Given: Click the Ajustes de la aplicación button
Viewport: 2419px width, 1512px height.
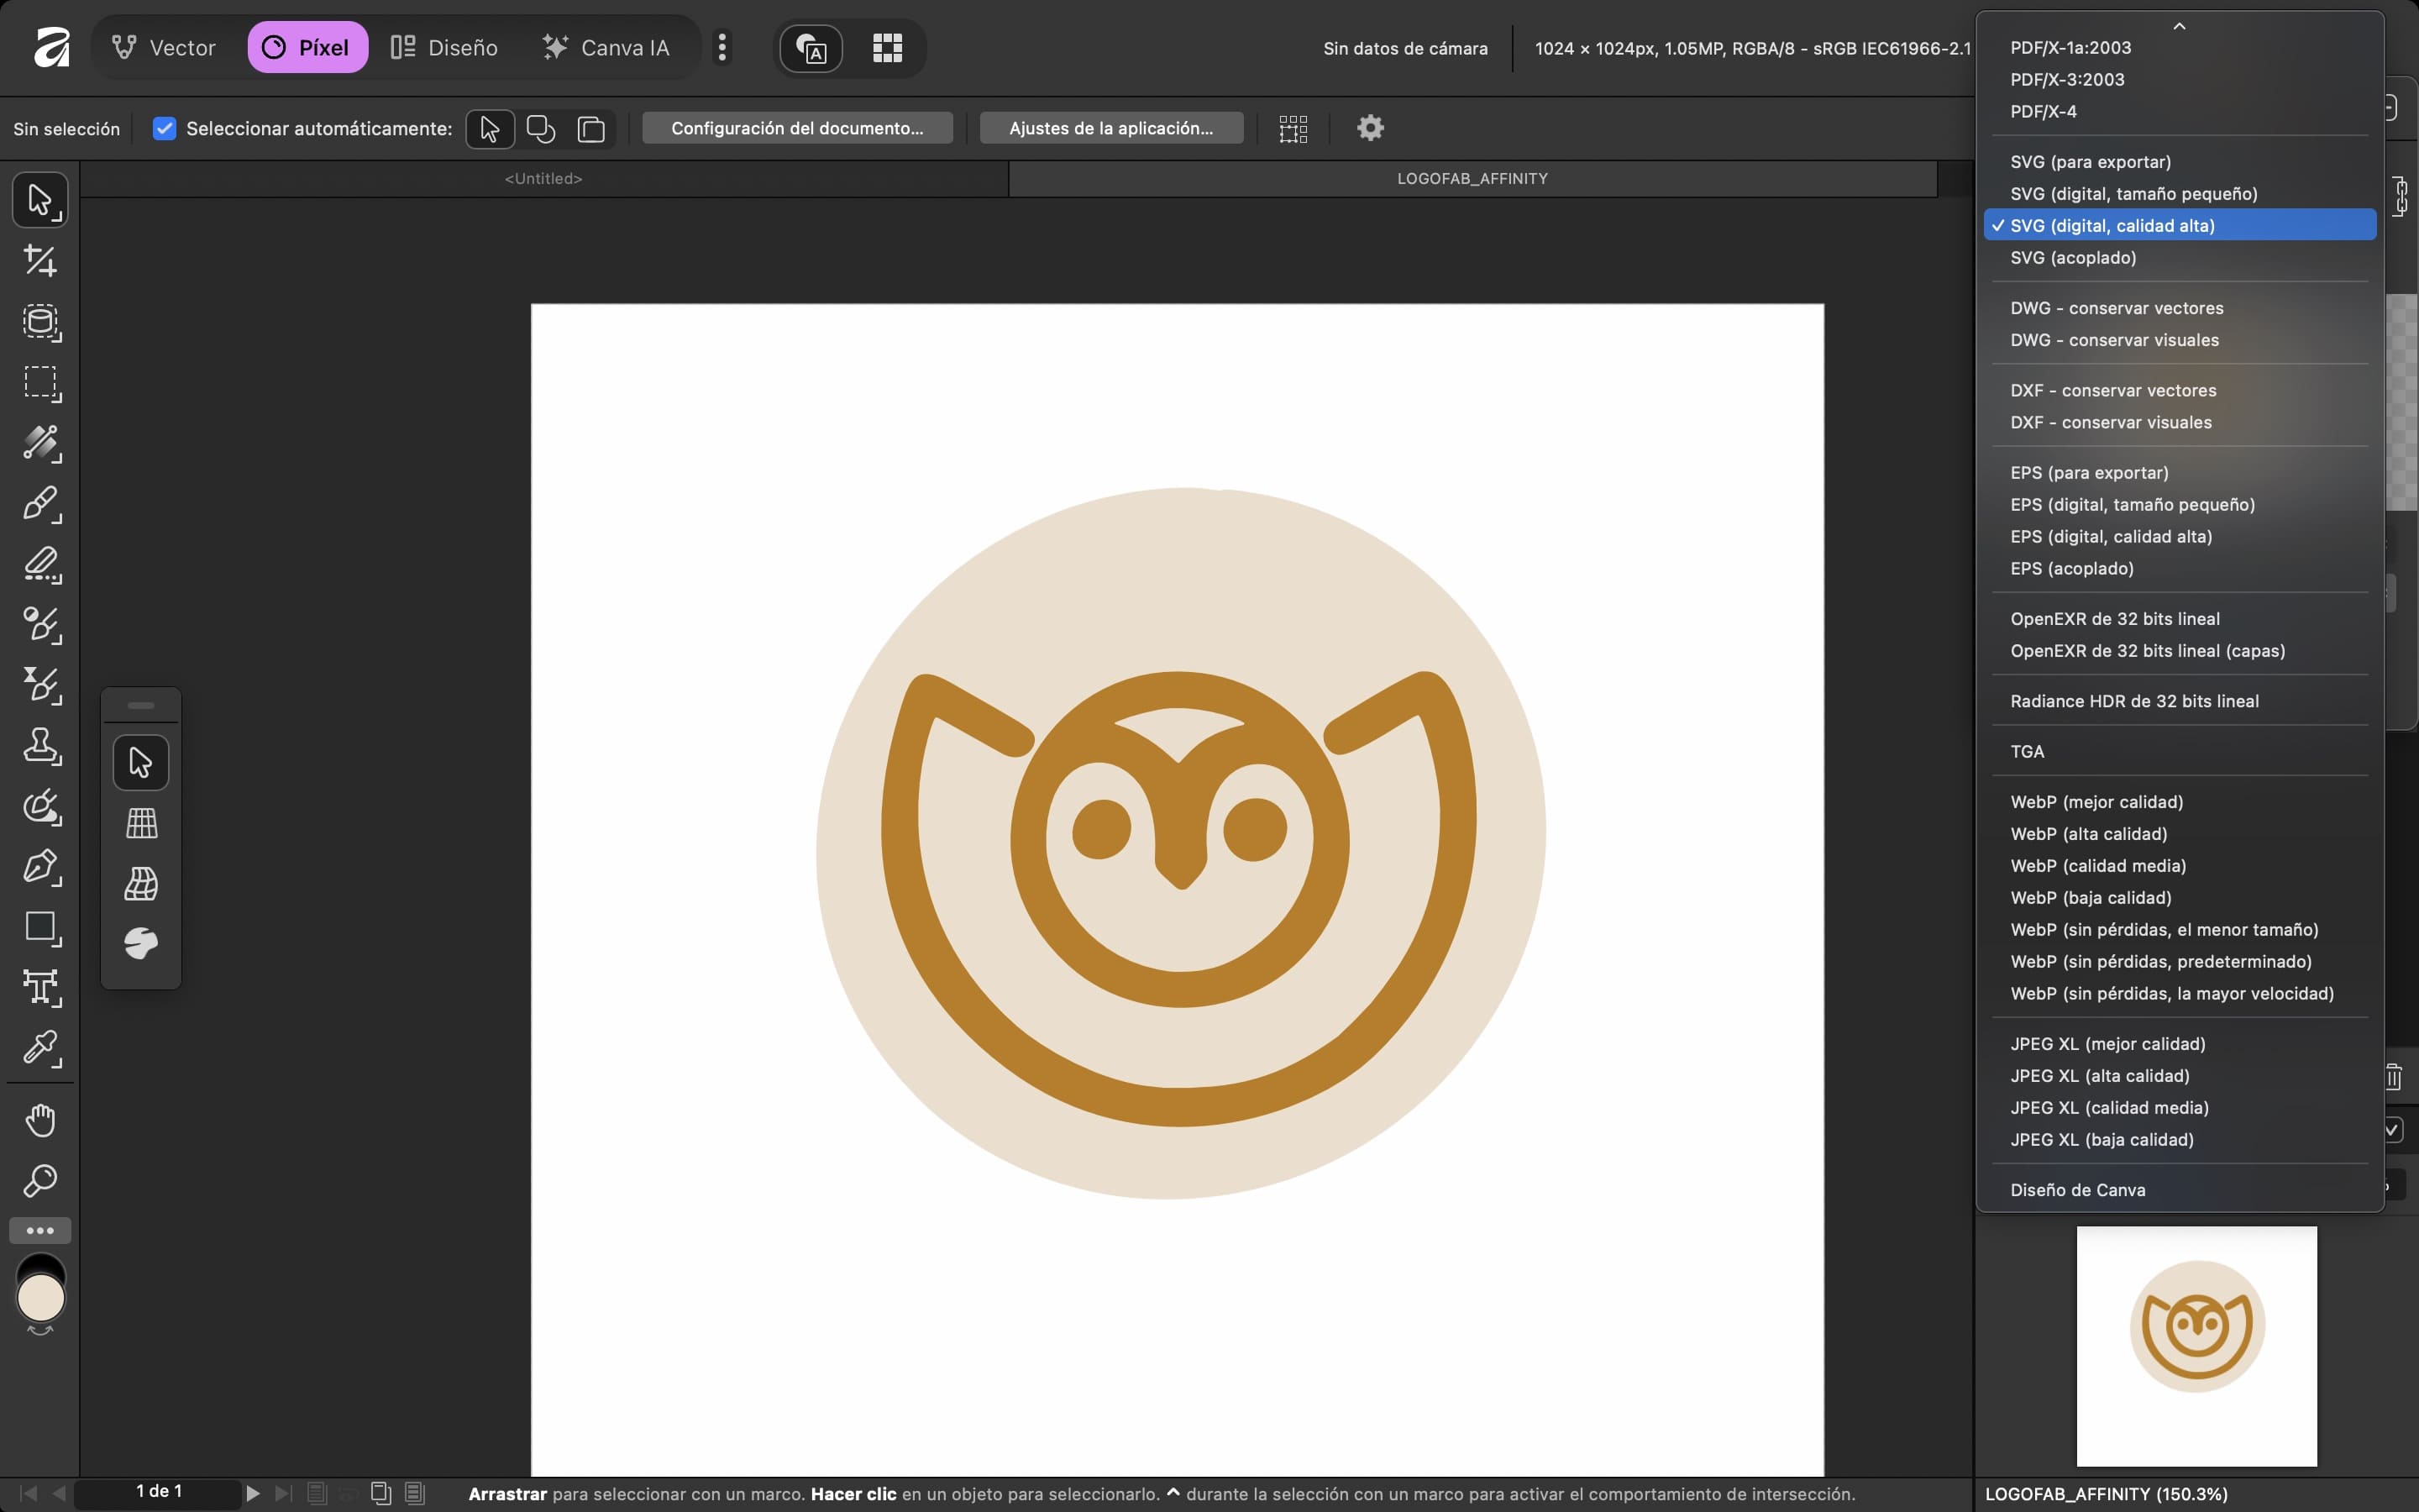Looking at the screenshot, I should click(x=1110, y=128).
